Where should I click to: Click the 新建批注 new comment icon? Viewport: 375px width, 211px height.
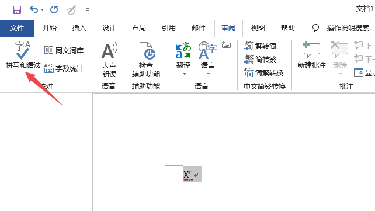point(311,55)
